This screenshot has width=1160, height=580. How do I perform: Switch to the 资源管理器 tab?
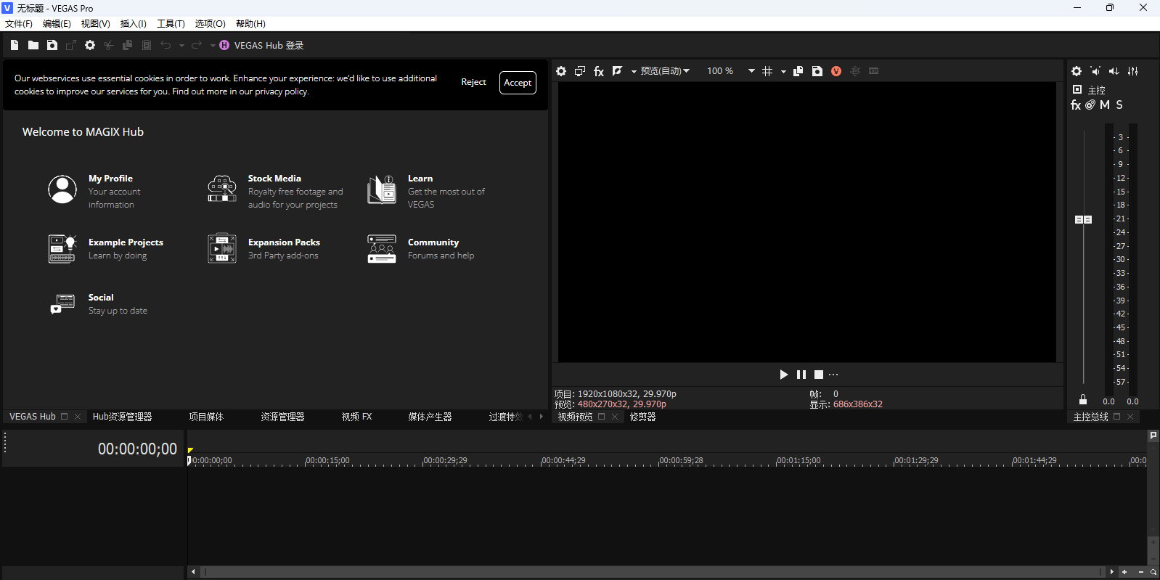282,417
